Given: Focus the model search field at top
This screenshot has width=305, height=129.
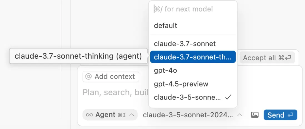Looking at the screenshot, I should 193,9.
